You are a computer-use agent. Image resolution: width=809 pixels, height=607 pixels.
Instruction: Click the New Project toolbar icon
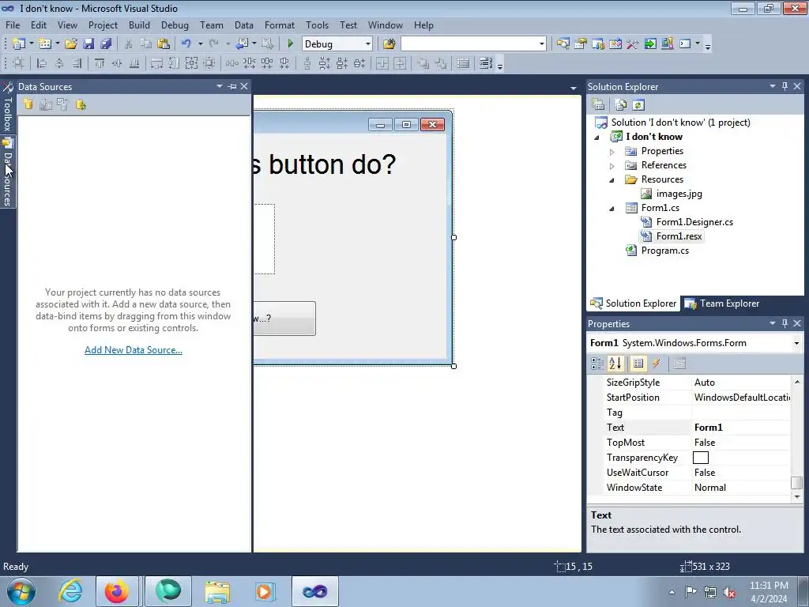[19, 44]
